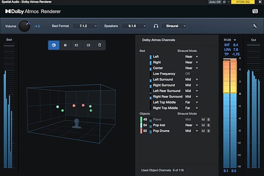Mute the Pop Drums object
The height and width of the screenshot is (176, 264).
pos(203,131)
